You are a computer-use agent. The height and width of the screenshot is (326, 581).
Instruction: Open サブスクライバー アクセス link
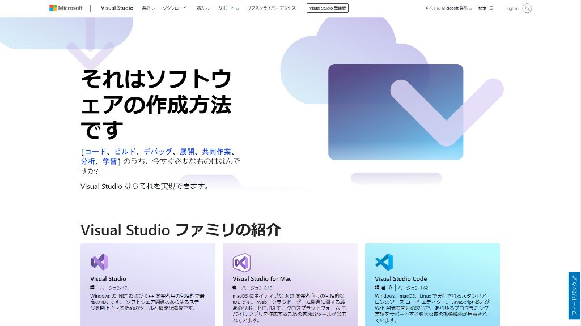(272, 8)
